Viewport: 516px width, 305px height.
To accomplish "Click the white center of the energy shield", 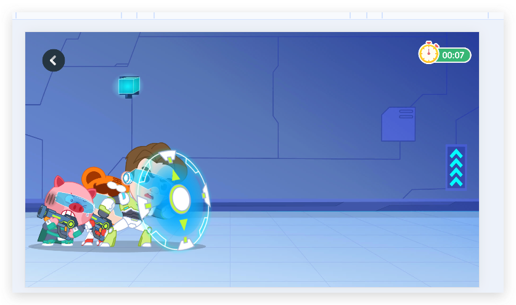I will coord(180,199).
